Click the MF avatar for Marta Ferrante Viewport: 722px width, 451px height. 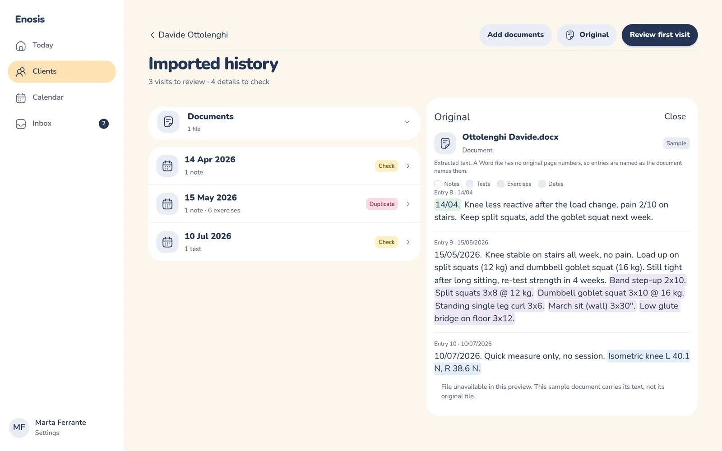(x=19, y=427)
